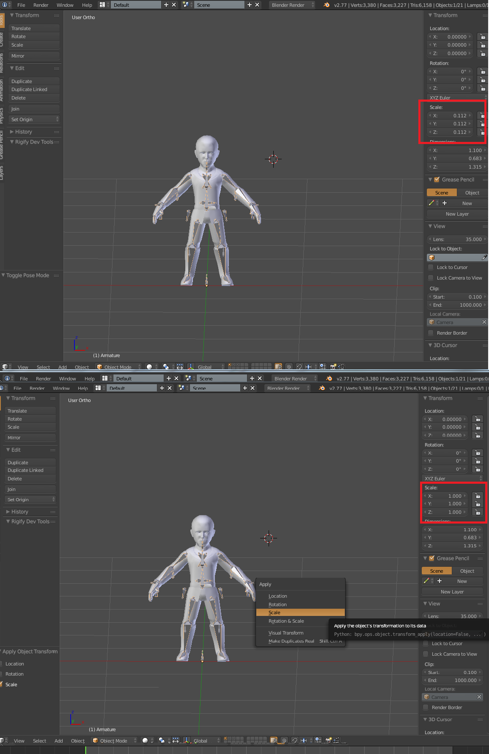Viewport: 489px width, 754px height.
Task: Open Object Mode dropdown in top window header
Action: 118,367
